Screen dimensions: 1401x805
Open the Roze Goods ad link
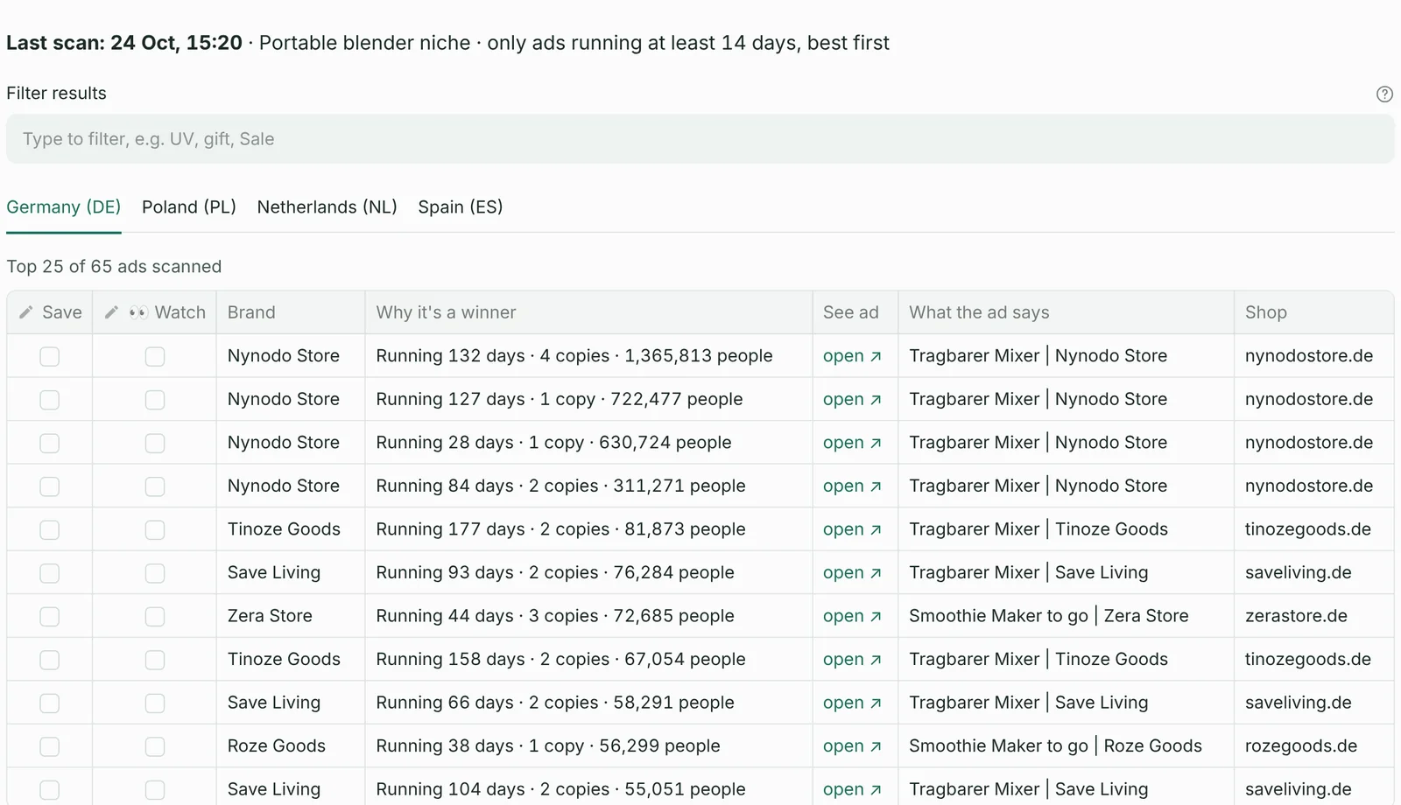point(852,746)
